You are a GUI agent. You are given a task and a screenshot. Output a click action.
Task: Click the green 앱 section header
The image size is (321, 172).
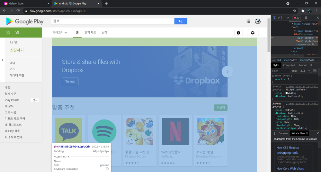(x=21, y=33)
